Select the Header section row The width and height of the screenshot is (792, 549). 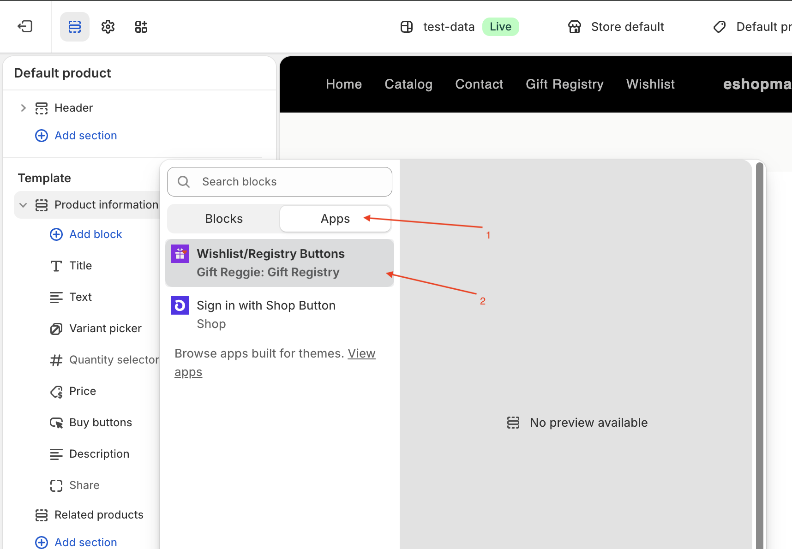pyautogui.click(x=138, y=108)
